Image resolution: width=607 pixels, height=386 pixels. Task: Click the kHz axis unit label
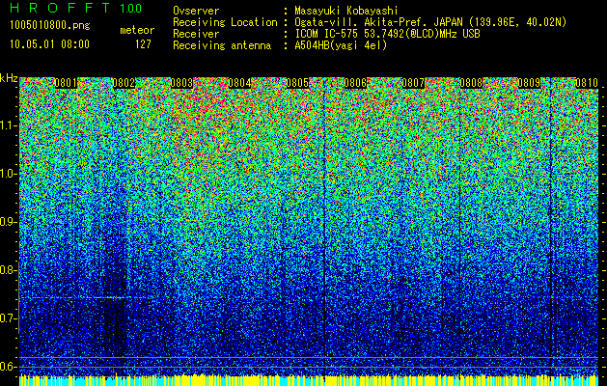(x=10, y=78)
